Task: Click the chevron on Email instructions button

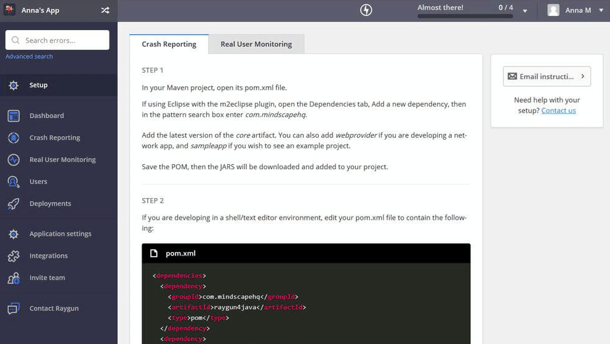Action: click(582, 76)
